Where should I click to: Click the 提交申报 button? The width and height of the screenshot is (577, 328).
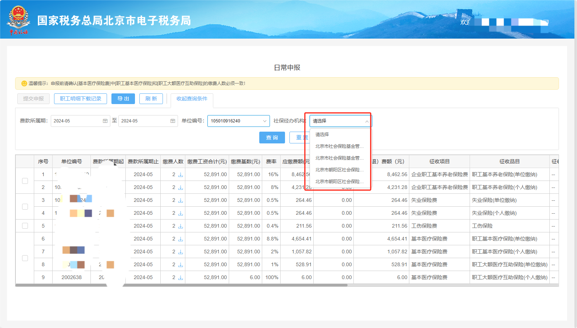tap(33, 99)
